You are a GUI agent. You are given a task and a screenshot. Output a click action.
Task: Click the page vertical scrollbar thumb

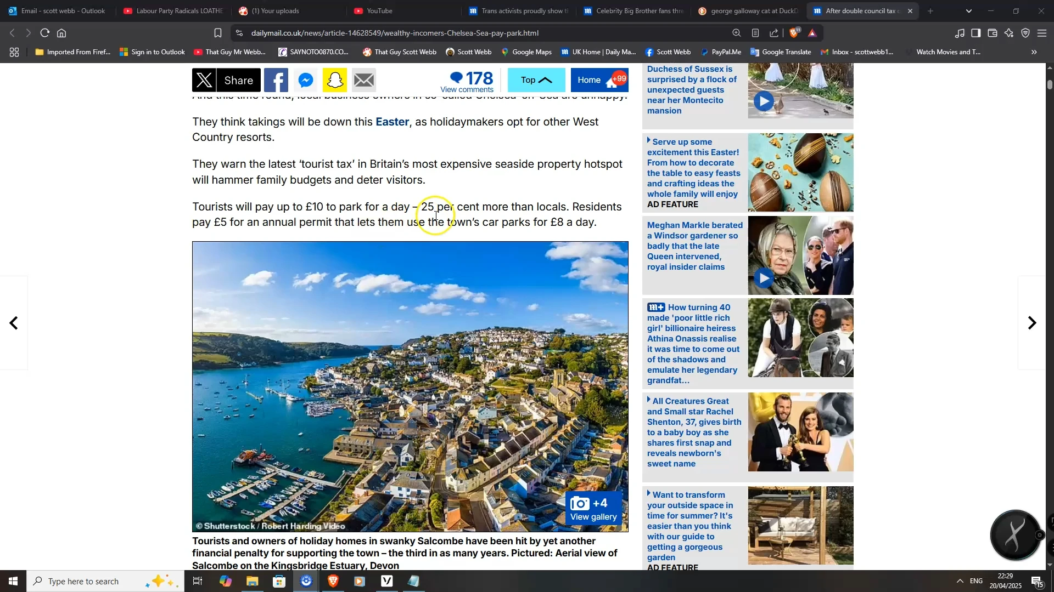pos(1050,84)
